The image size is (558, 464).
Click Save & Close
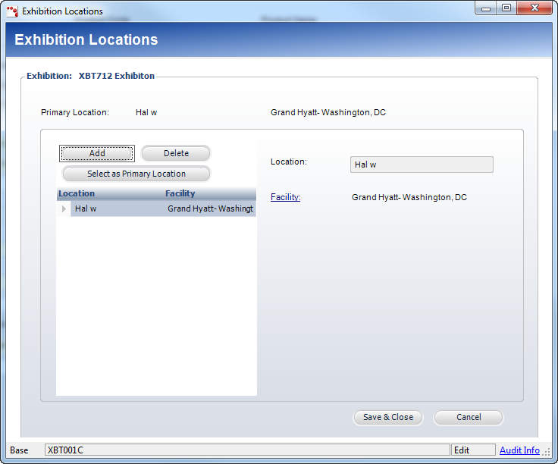(x=387, y=417)
